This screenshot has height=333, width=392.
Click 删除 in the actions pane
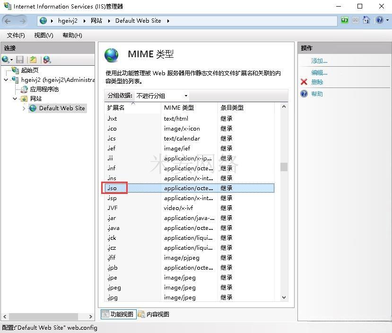pyautogui.click(x=317, y=82)
